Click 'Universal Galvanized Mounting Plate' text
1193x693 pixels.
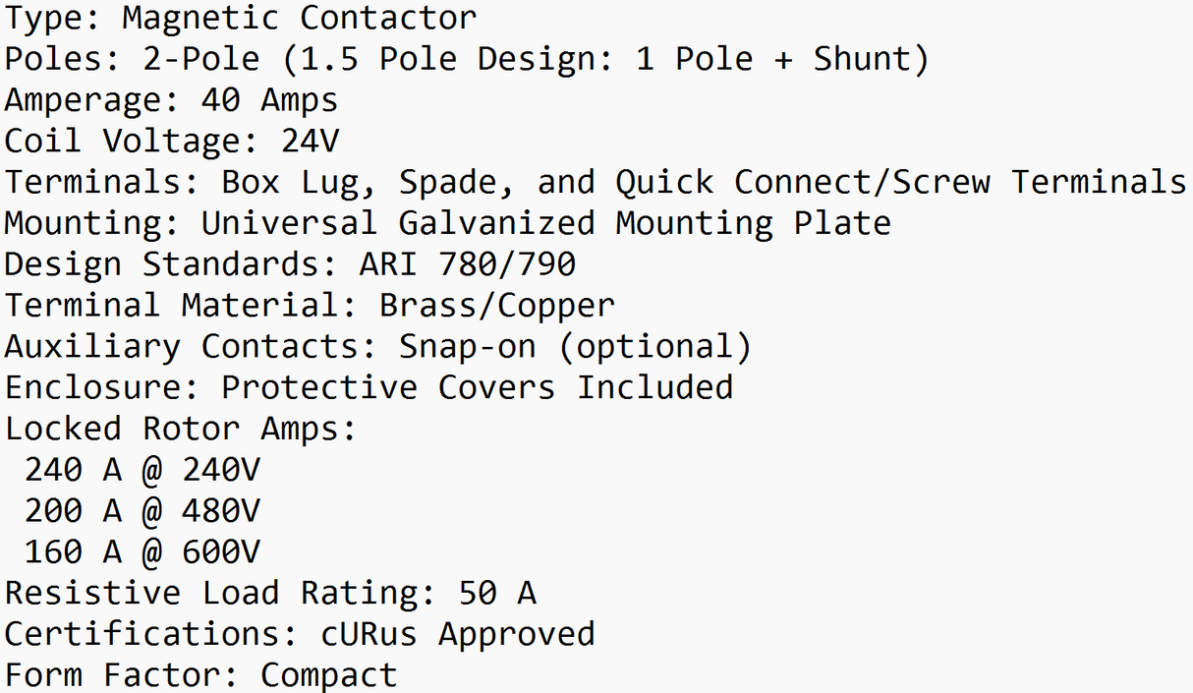coord(545,223)
